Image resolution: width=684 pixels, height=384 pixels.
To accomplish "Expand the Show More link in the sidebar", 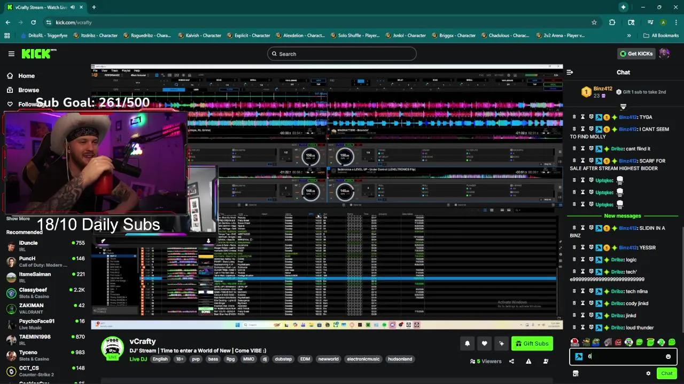I will pyautogui.click(x=18, y=219).
